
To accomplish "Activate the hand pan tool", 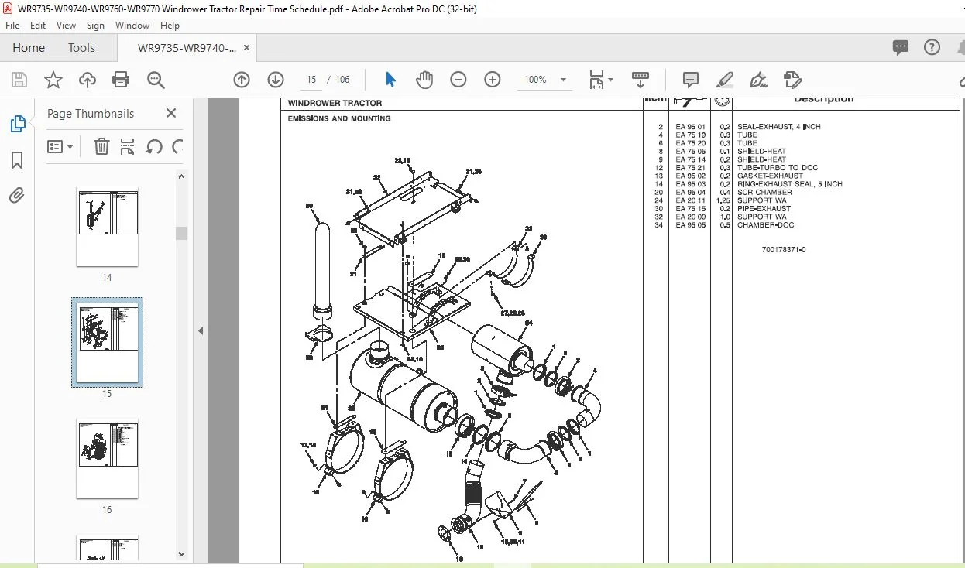I will (x=424, y=80).
